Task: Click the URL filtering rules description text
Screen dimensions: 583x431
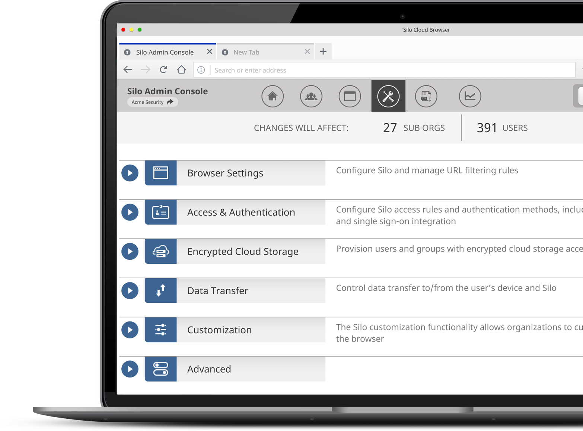Action: point(427,170)
